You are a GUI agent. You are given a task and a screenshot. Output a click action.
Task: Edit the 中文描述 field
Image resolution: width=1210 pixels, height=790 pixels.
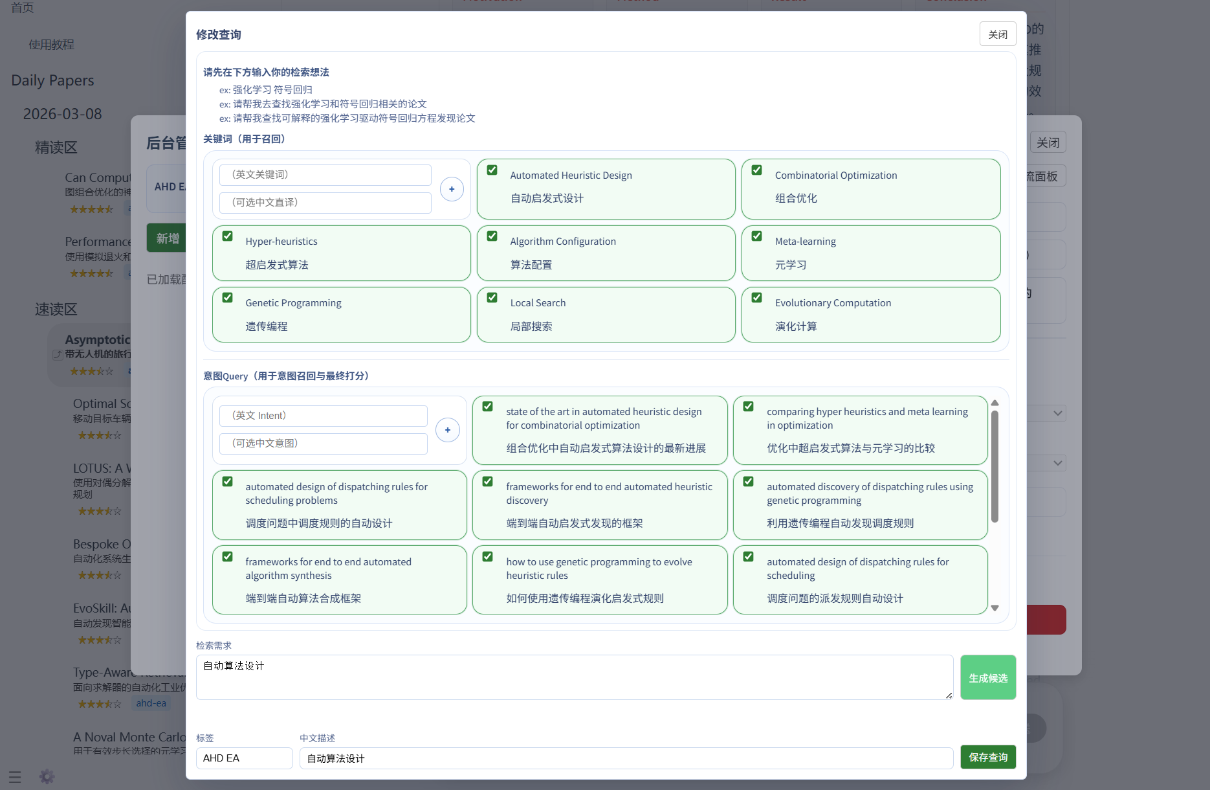coord(626,758)
